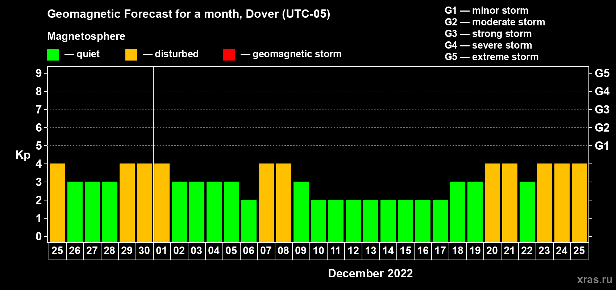Screen dimensions: 616x290
Task: Select the 'disturbed' legend label text
Action: click(x=176, y=54)
